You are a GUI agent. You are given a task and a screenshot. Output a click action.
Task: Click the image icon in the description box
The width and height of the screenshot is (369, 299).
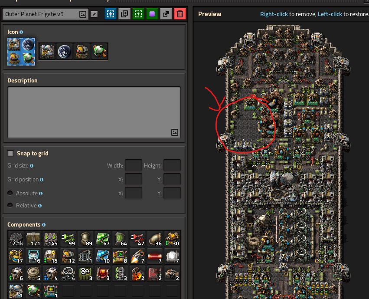(x=175, y=132)
